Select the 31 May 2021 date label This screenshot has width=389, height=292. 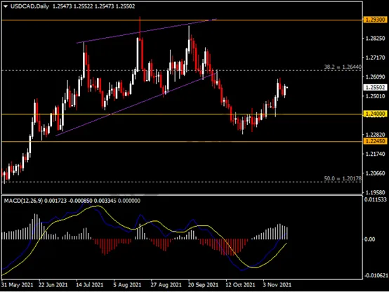point(17,285)
